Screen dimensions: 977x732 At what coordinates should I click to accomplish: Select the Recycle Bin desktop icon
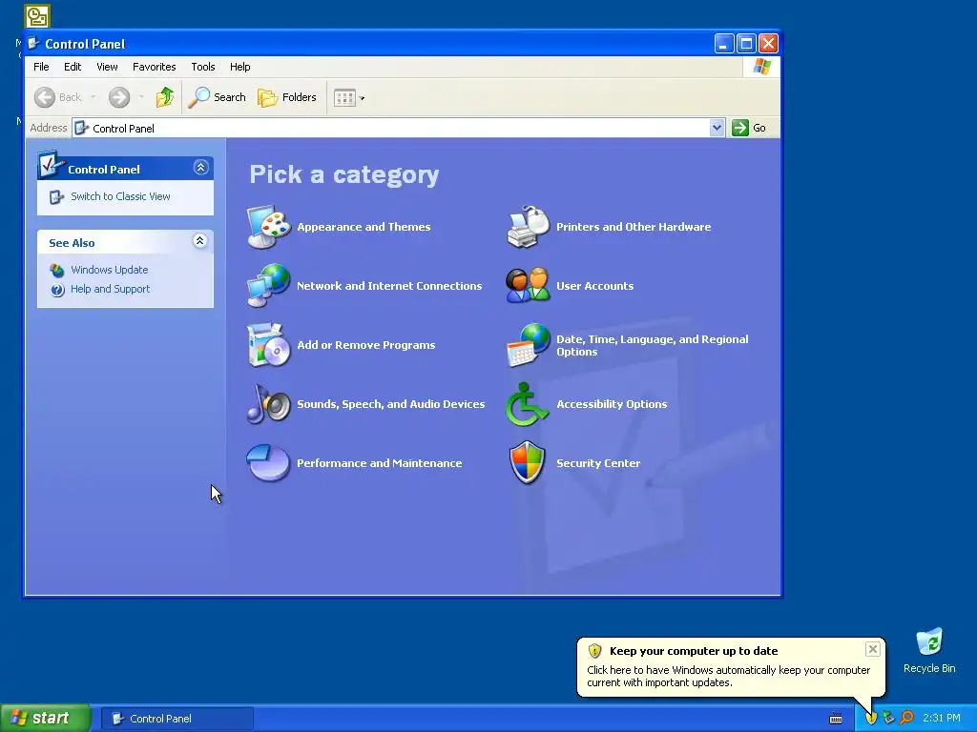[x=929, y=650]
